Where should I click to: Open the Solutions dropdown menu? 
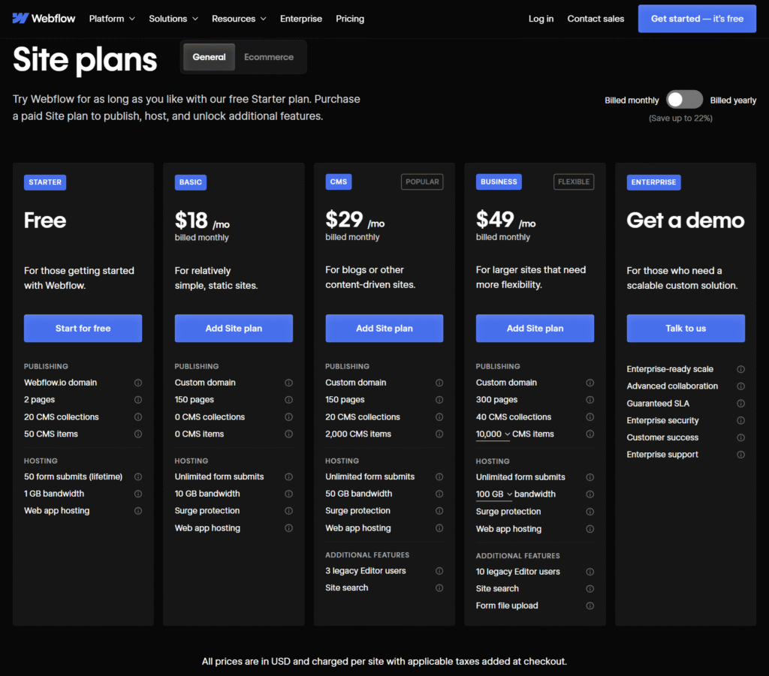tap(173, 19)
